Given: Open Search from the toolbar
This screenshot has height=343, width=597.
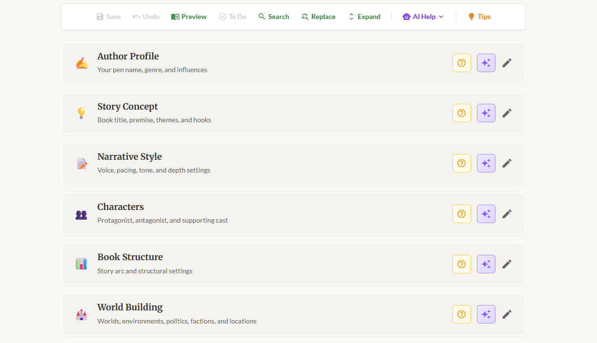Looking at the screenshot, I should [273, 17].
